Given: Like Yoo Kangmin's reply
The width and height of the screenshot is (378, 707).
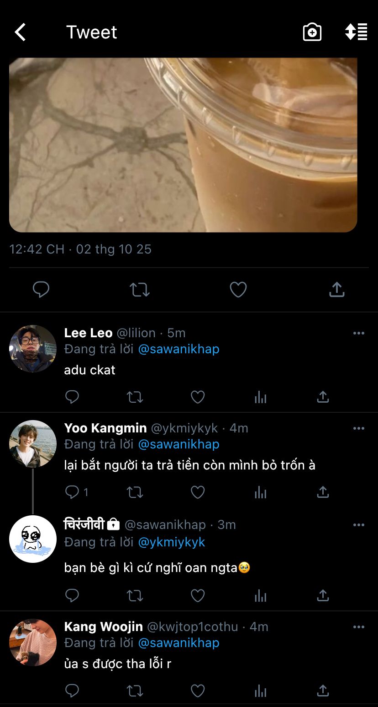Looking at the screenshot, I should click(198, 492).
